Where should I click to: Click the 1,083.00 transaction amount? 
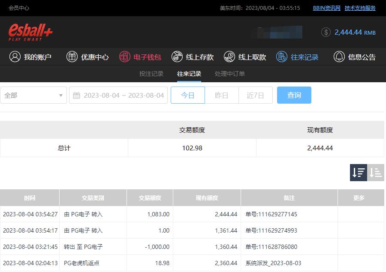pos(158,214)
